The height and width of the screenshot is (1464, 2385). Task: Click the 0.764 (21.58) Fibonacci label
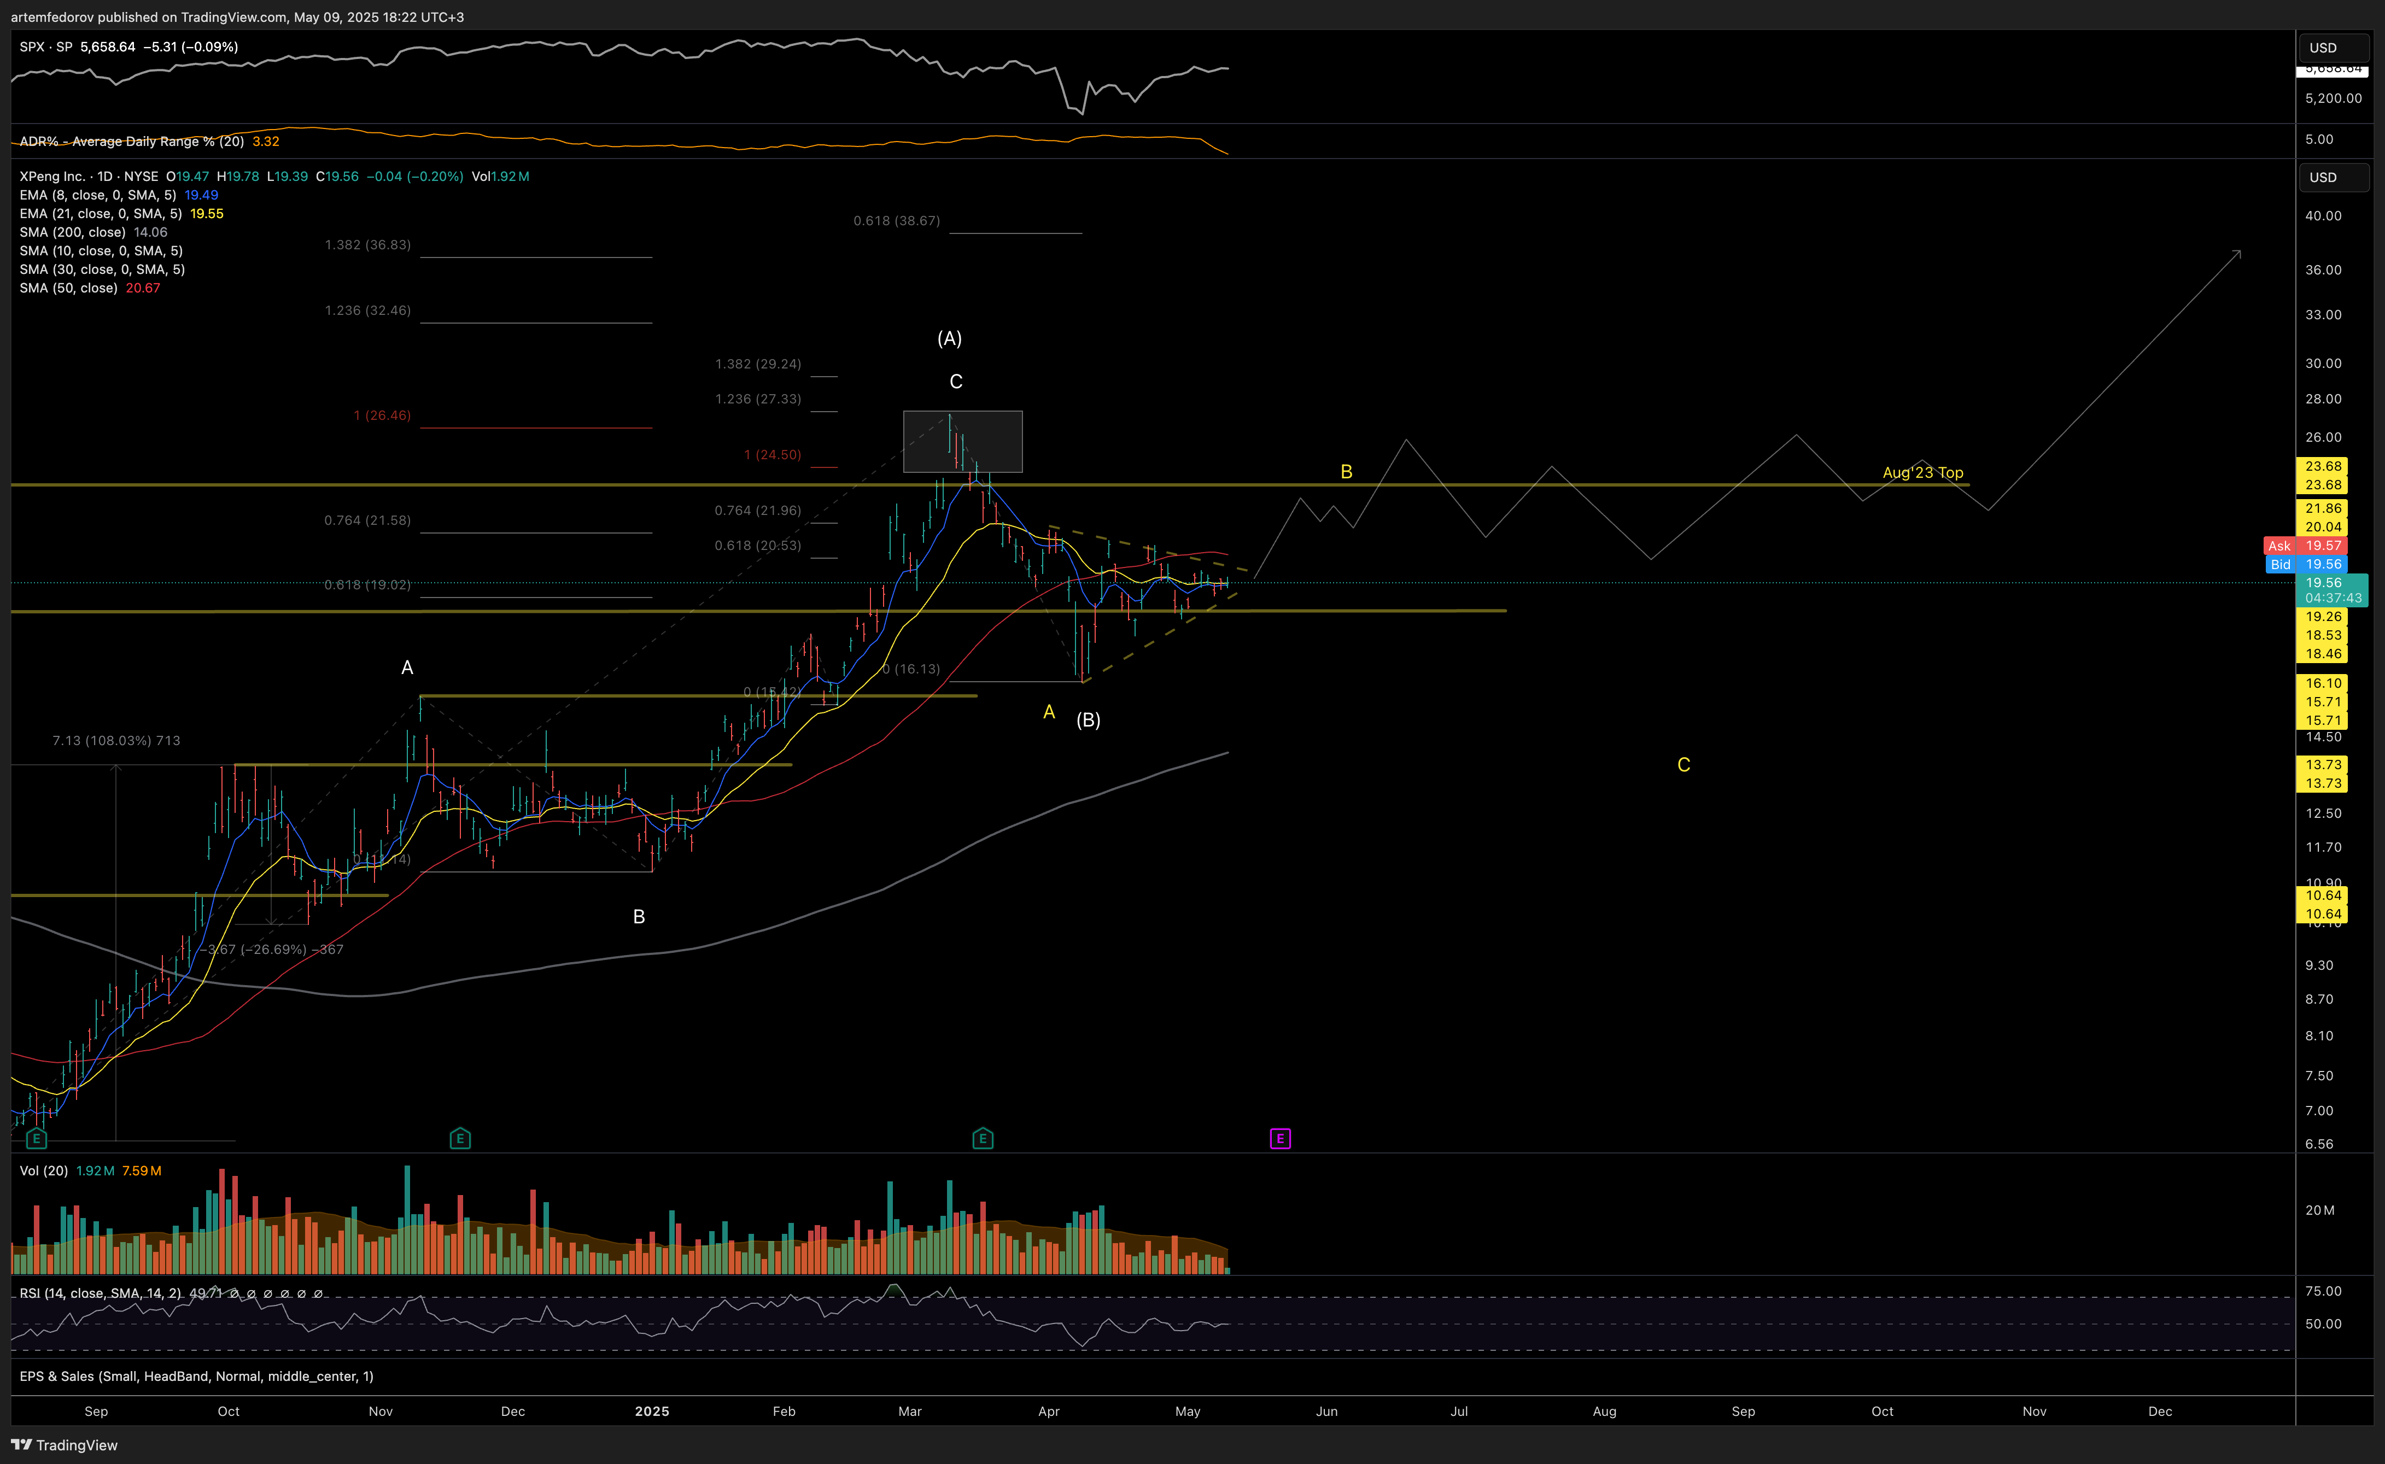tap(368, 521)
